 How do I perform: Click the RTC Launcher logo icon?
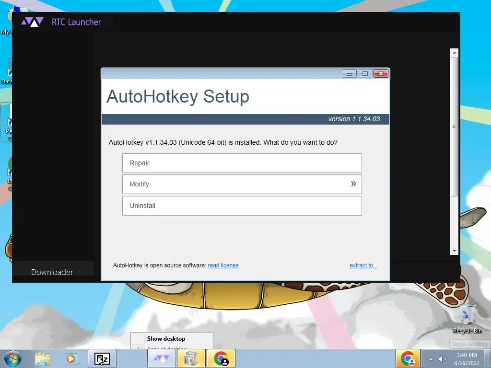point(32,22)
